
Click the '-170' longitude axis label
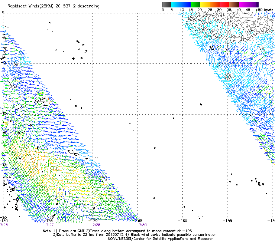pos(93,221)
